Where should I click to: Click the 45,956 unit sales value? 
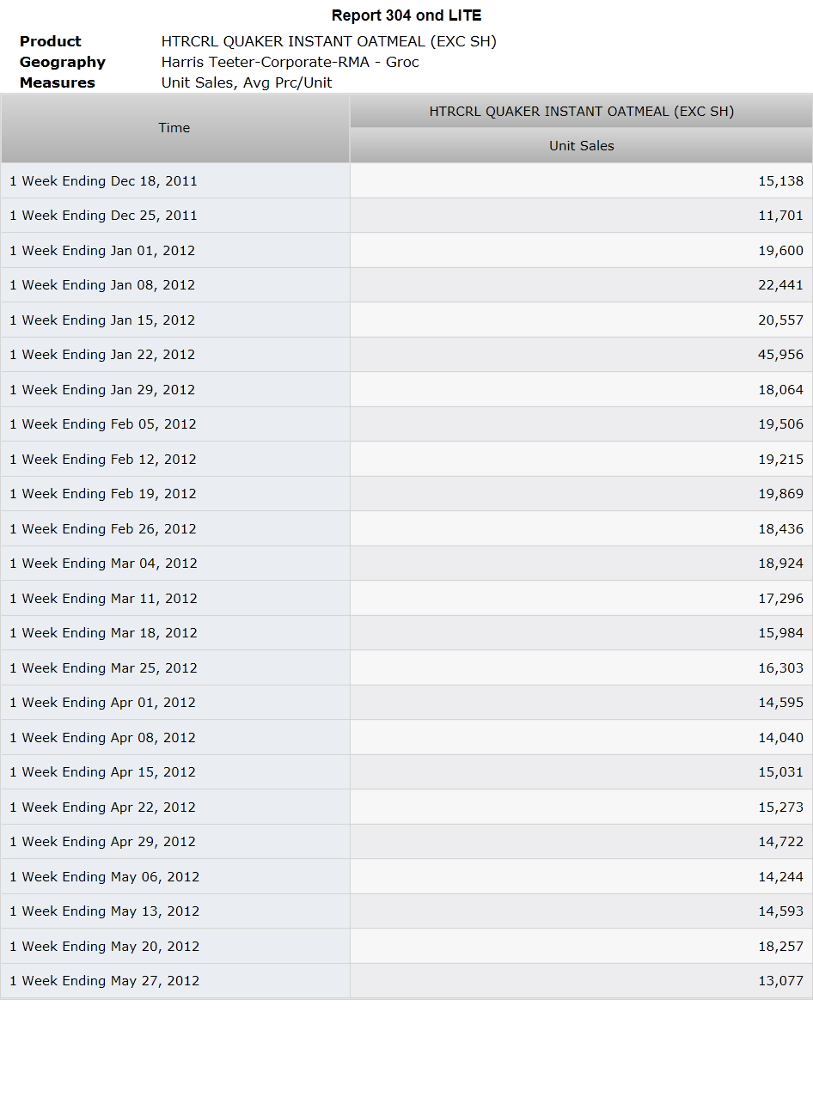[x=780, y=355]
